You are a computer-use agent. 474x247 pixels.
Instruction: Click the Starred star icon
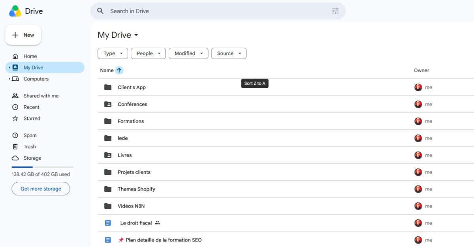(15, 118)
